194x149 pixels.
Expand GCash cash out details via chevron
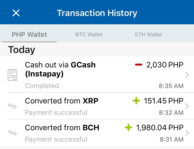click(187, 75)
